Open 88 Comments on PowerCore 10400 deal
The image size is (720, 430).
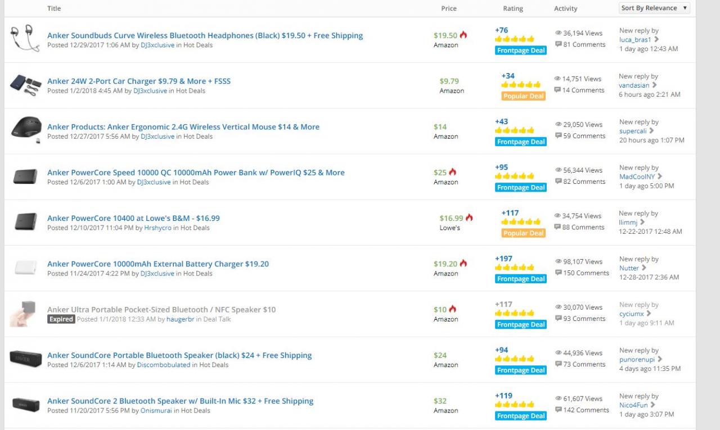(x=583, y=227)
